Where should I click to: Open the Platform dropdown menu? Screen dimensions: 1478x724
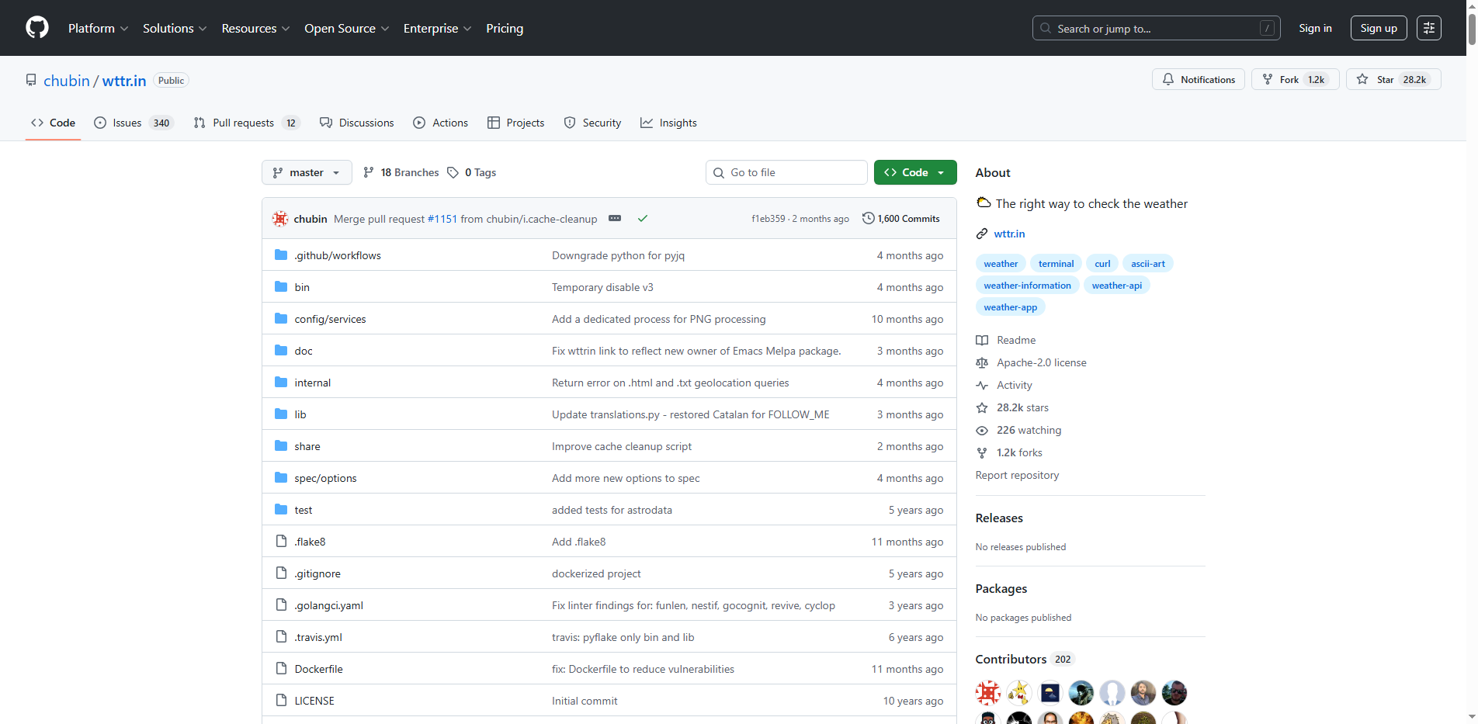[x=98, y=28]
